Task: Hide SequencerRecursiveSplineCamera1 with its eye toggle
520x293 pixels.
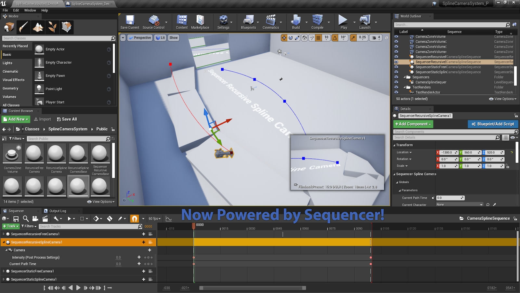Action: (x=396, y=62)
